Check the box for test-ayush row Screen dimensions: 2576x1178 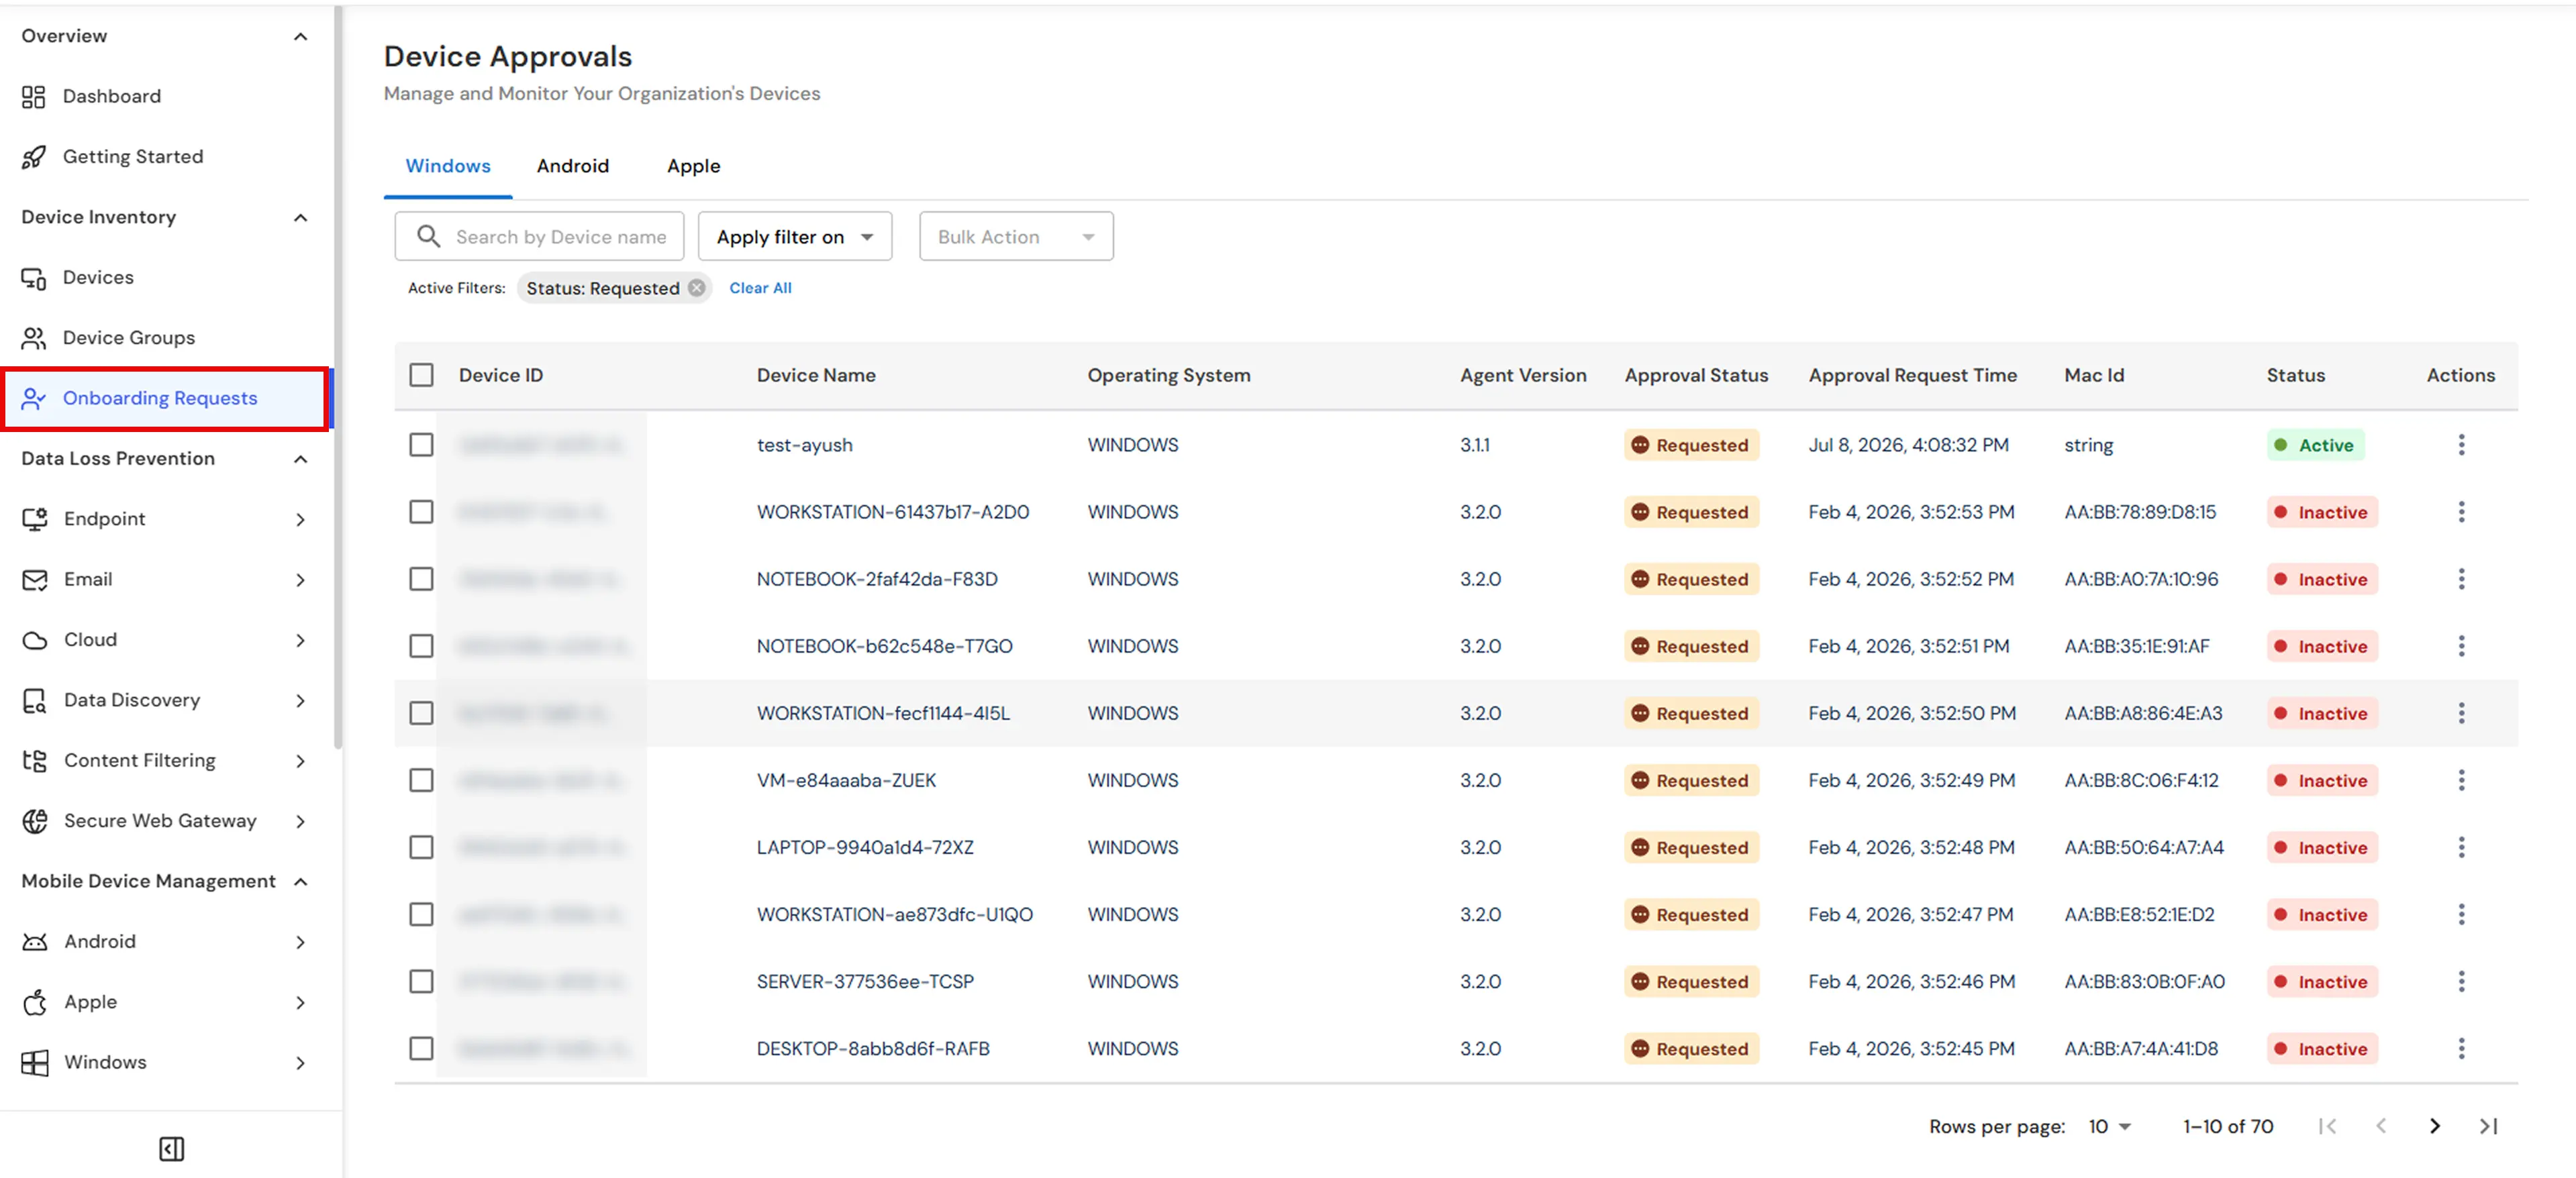[421, 445]
